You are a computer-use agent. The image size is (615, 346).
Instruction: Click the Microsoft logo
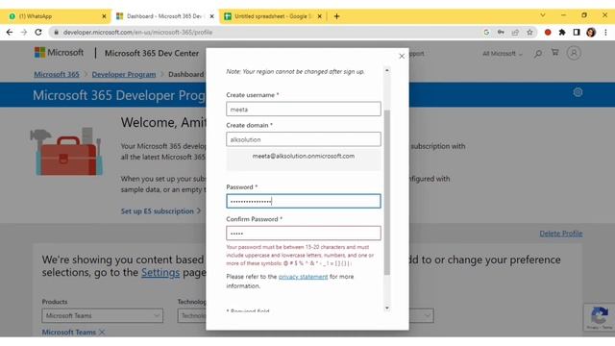click(x=59, y=52)
